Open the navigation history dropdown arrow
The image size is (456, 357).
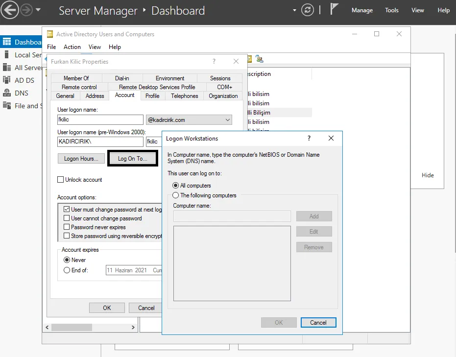point(38,10)
